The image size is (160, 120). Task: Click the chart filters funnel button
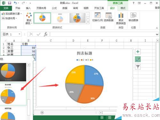pyautogui.click(x=138, y=67)
